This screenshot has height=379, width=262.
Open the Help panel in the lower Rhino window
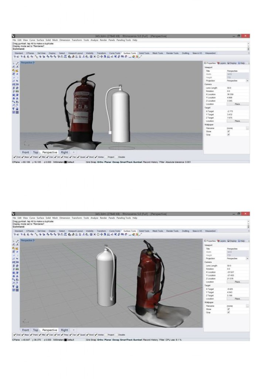point(242,241)
